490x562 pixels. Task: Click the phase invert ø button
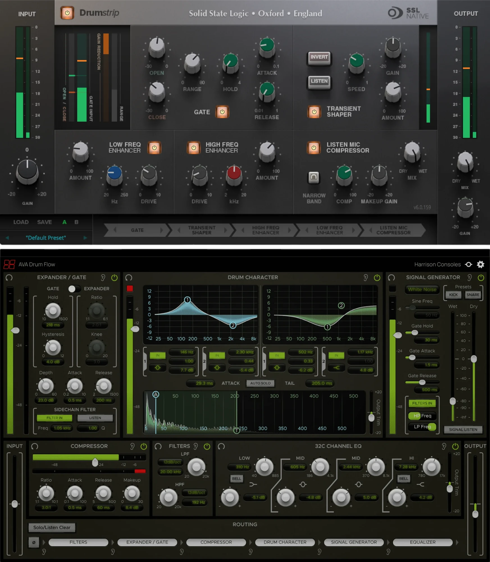point(34,542)
